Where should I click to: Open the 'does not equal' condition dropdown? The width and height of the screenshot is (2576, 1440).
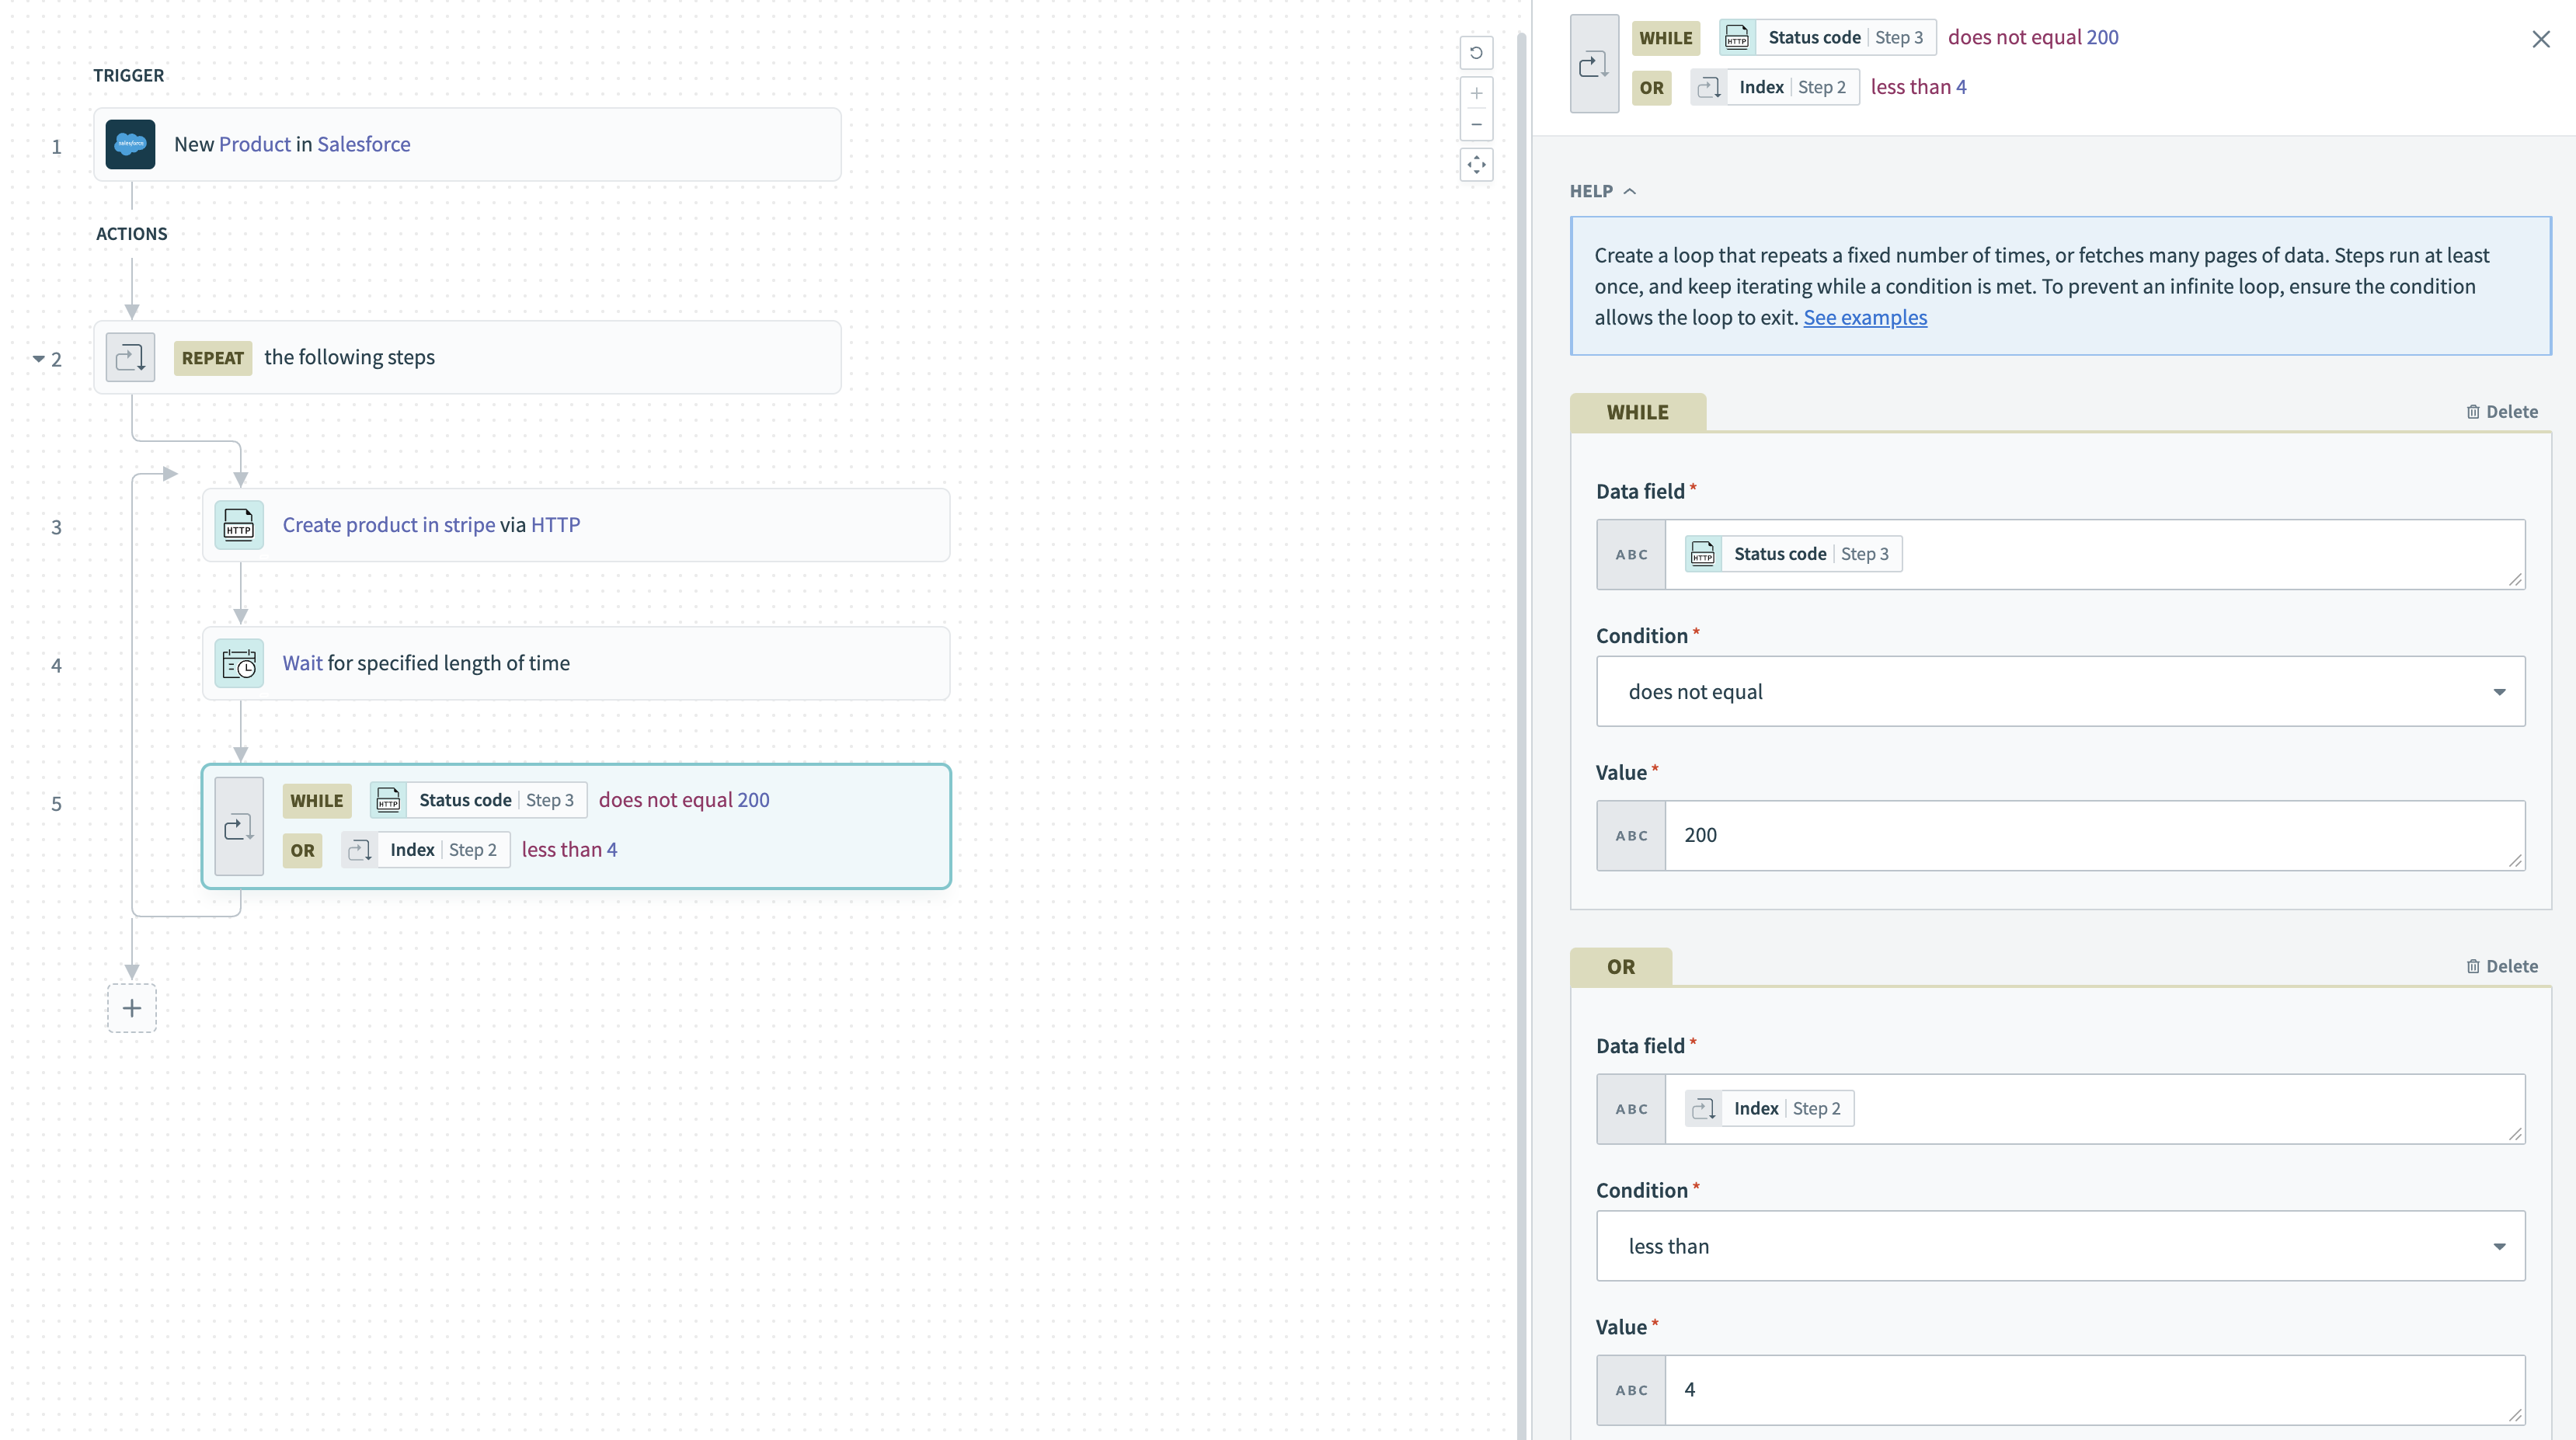click(2060, 691)
